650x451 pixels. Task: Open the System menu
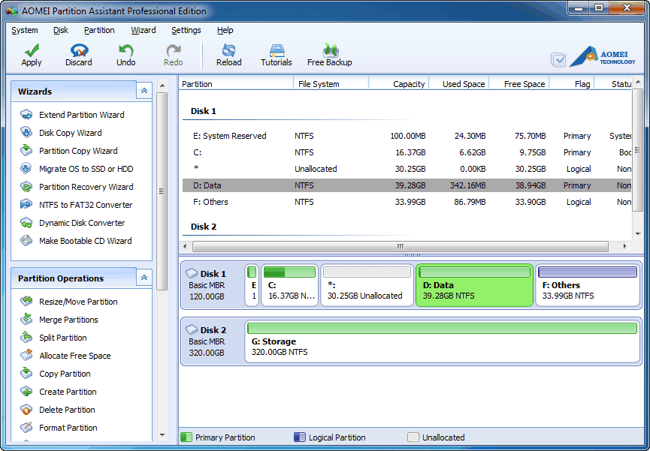(25, 30)
